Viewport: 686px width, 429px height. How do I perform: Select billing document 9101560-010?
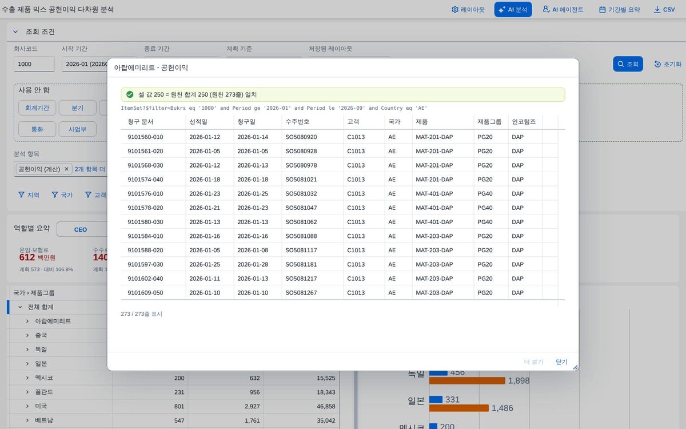coord(145,137)
